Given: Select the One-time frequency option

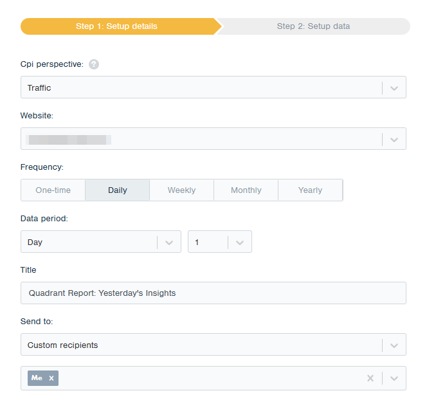Looking at the screenshot, I should 53,190.
